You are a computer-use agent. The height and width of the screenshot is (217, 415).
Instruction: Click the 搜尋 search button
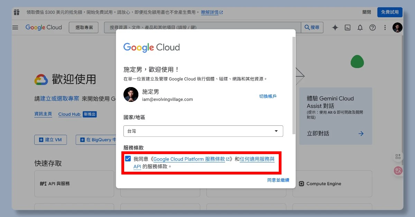point(312,28)
